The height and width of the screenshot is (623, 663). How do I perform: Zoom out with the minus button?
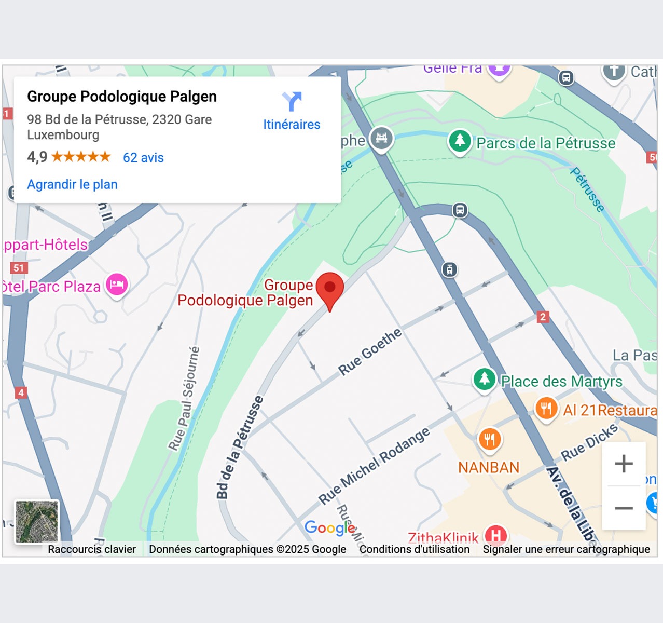(624, 508)
